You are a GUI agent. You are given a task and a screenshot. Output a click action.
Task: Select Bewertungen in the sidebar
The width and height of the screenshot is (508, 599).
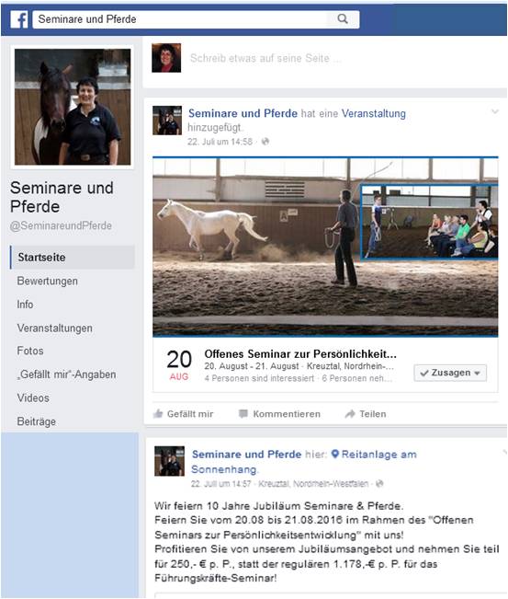(47, 282)
